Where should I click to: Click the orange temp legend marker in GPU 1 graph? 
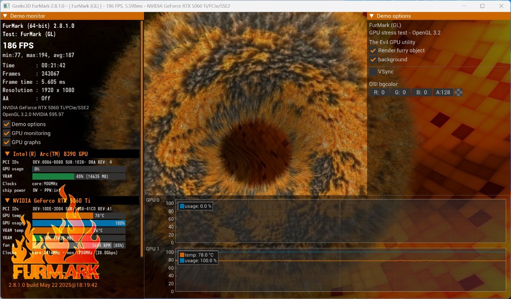[182, 255]
